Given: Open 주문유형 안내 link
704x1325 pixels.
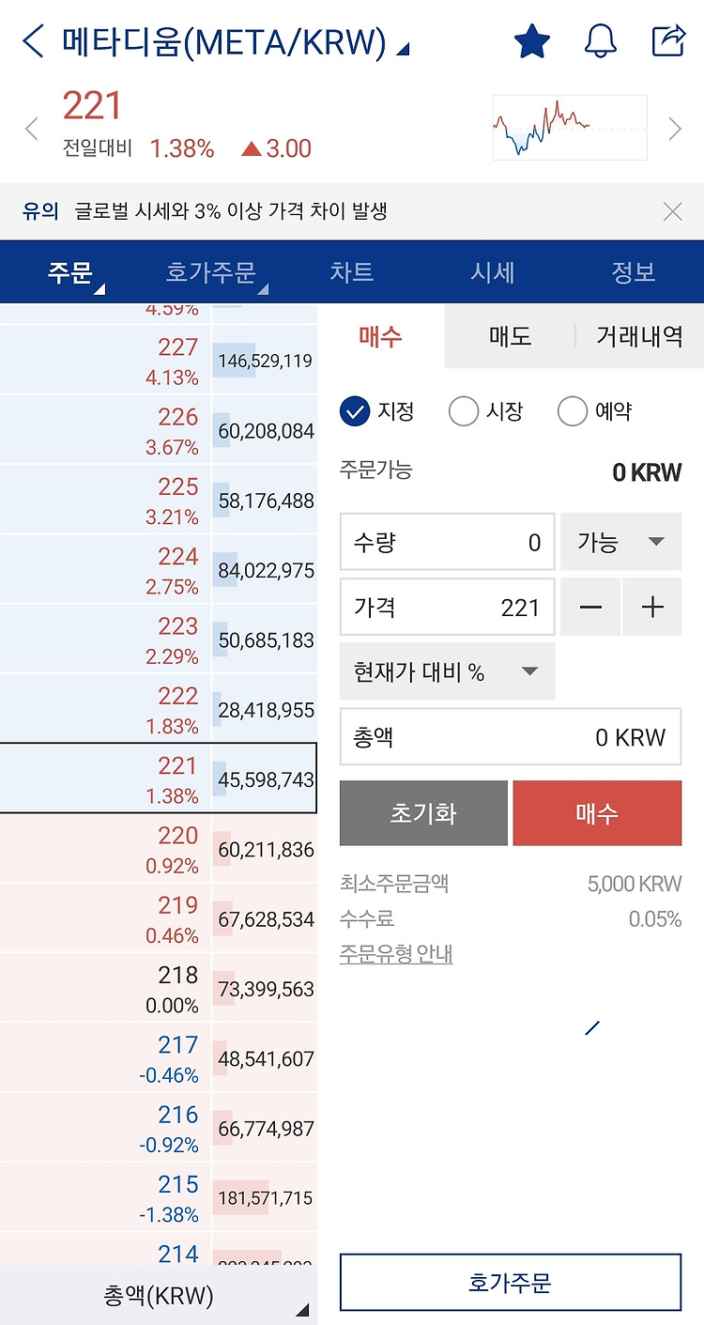Looking at the screenshot, I should 396,954.
